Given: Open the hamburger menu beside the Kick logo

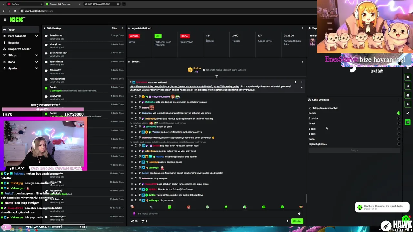Looking at the screenshot, I should click(x=5, y=20).
